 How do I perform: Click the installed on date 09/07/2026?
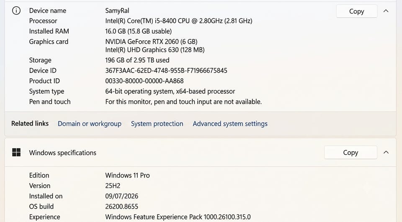click(121, 196)
